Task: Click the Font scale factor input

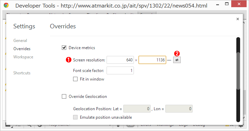Action: pos(120,71)
